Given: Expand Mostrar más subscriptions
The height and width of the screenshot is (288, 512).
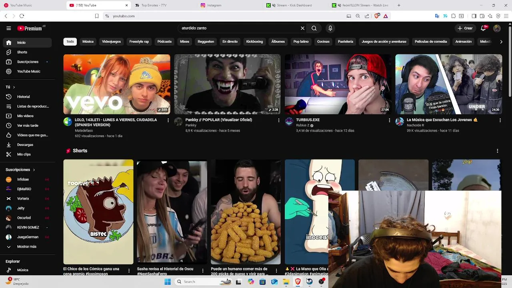Looking at the screenshot, I should [x=27, y=247].
